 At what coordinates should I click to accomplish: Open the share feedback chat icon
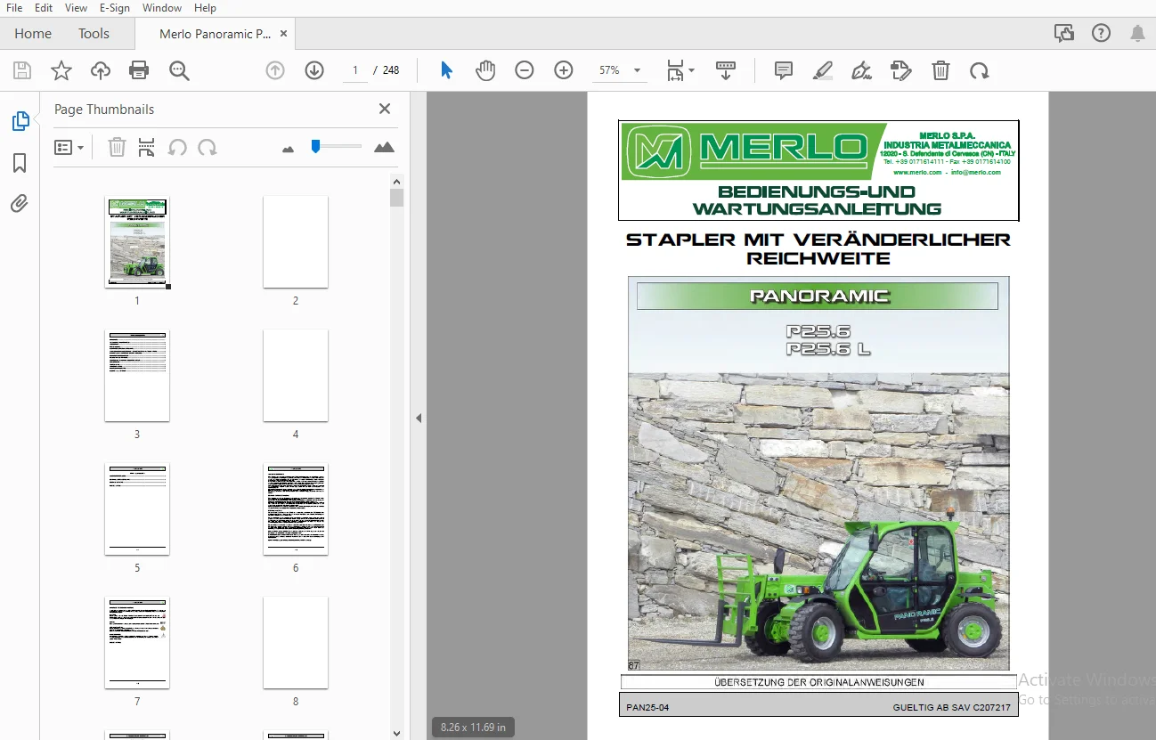coord(1064,33)
